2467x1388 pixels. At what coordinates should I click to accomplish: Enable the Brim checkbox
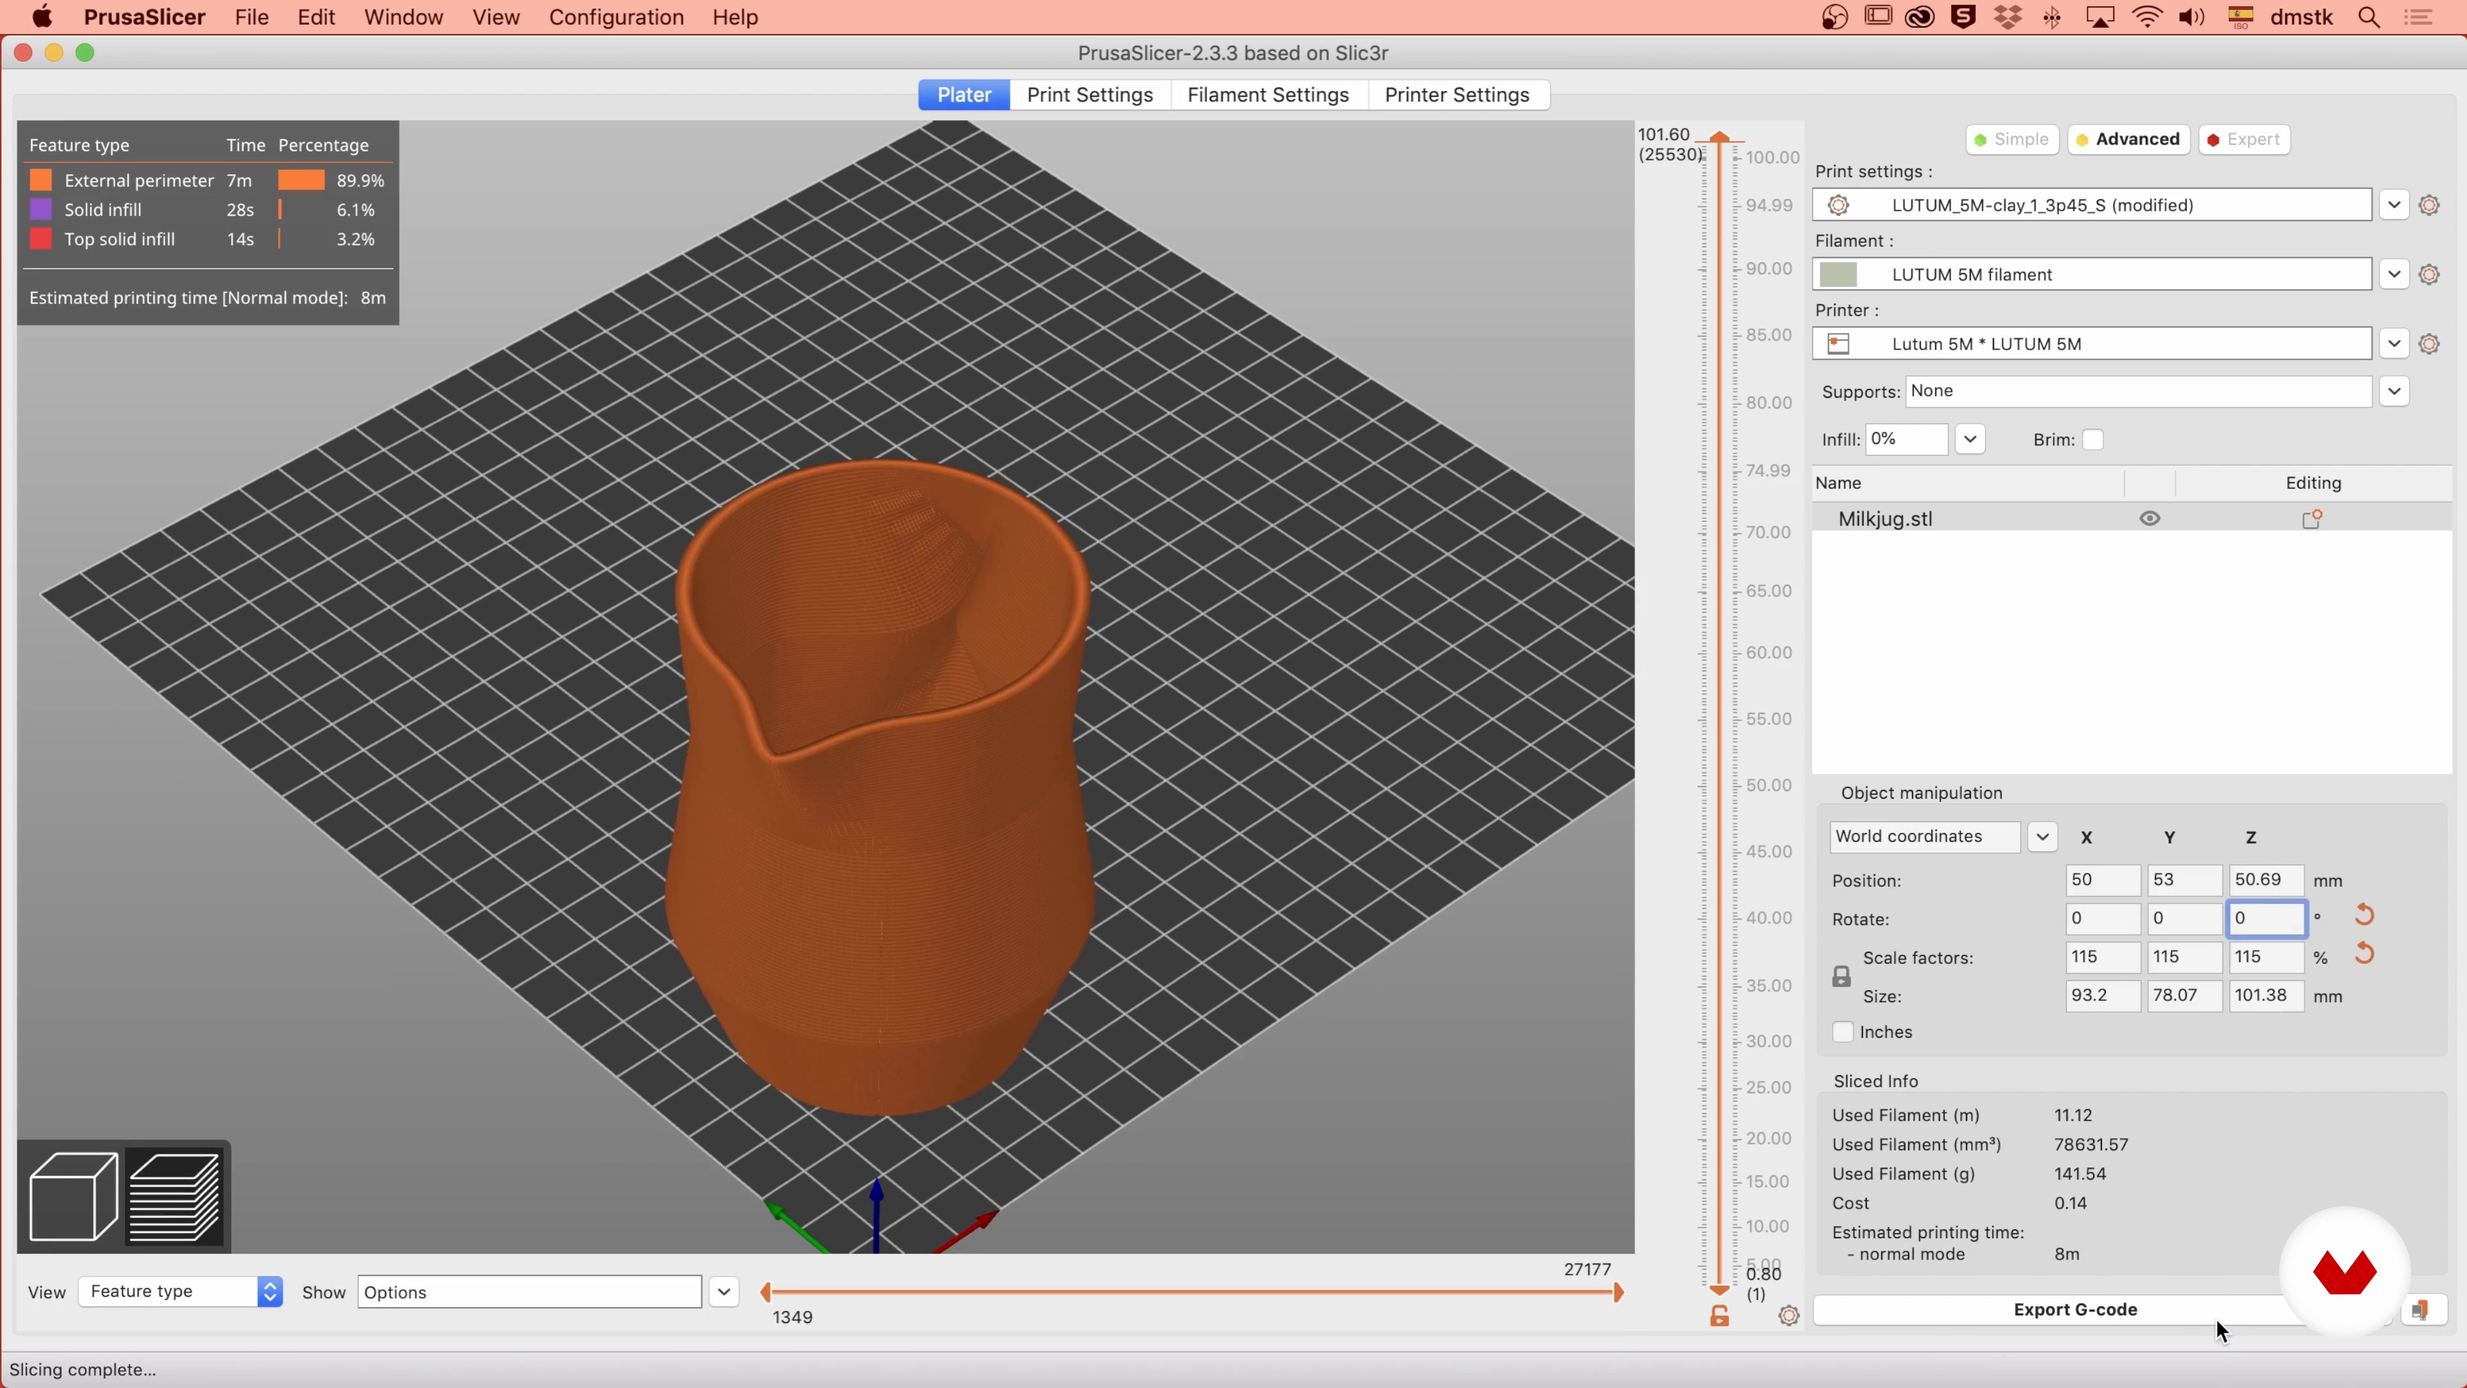tap(2092, 440)
